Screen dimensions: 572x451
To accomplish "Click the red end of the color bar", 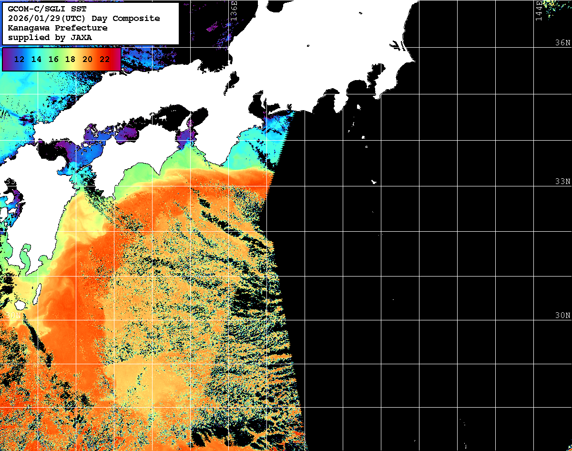I will pyautogui.click(x=117, y=60).
